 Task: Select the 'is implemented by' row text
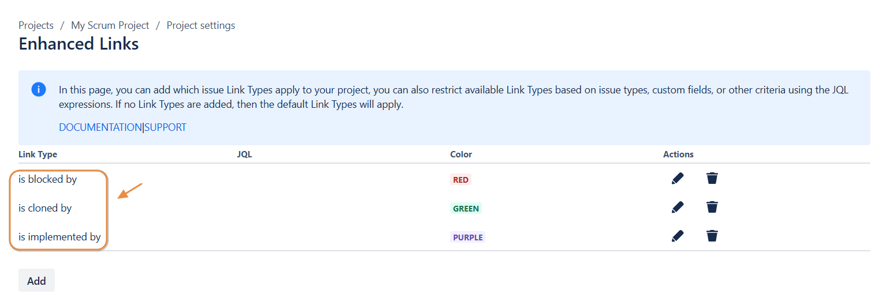coord(59,237)
